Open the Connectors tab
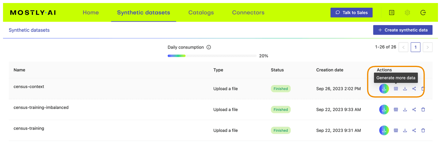The height and width of the screenshot is (147, 441). tap(248, 13)
